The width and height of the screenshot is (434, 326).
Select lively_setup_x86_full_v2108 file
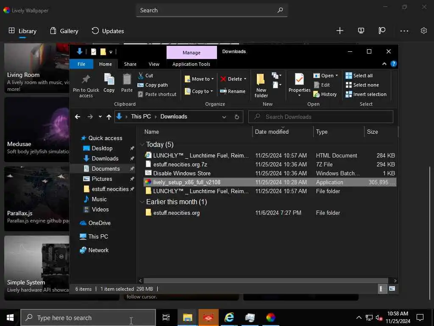[x=270, y=182]
